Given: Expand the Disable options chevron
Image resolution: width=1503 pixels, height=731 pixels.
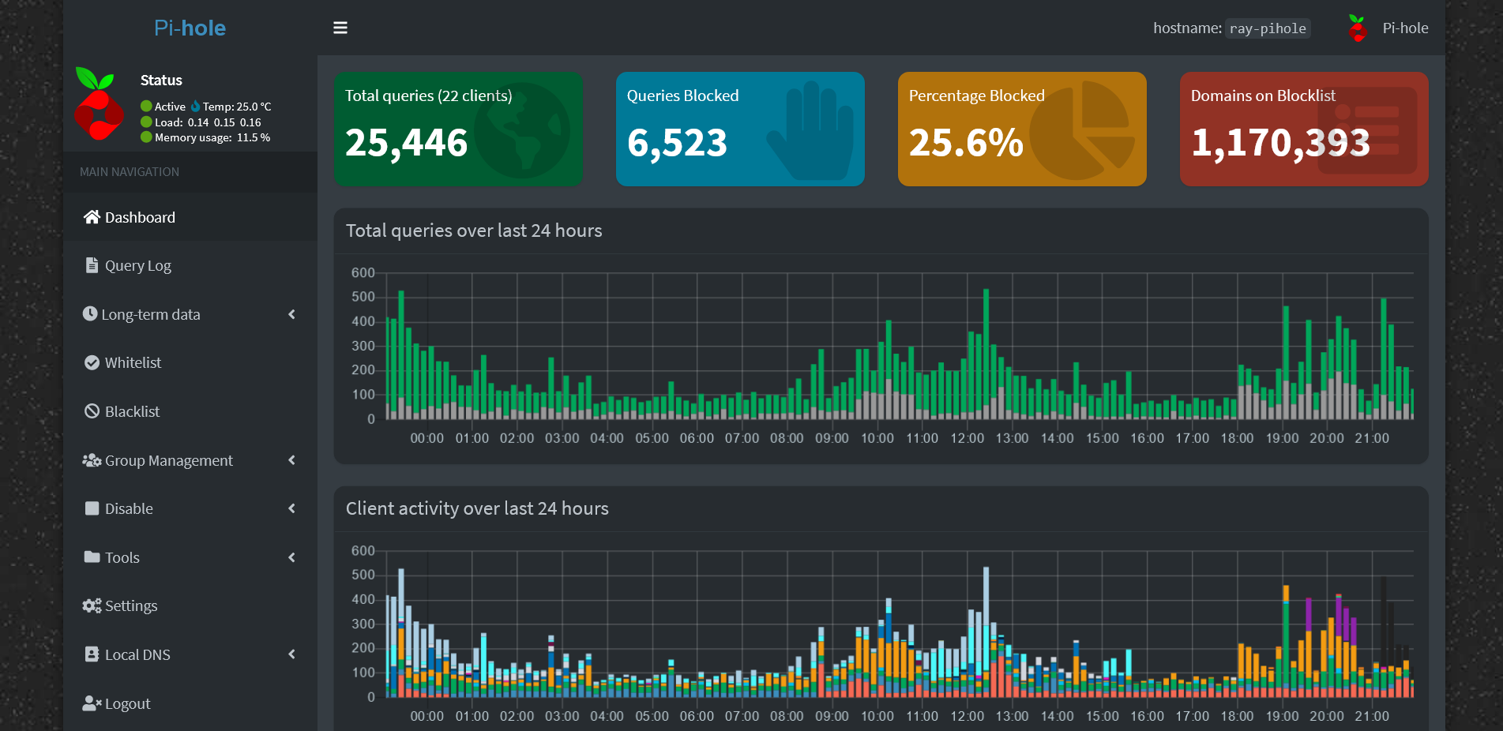Looking at the screenshot, I should coord(291,508).
